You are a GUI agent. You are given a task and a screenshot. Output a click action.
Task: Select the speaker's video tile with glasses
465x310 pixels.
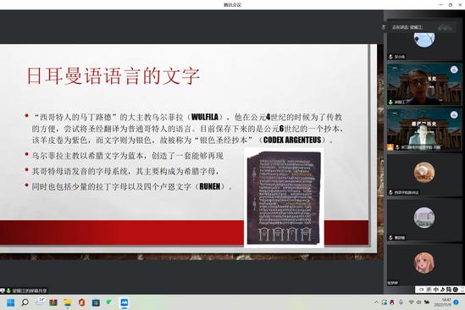(x=424, y=84)
